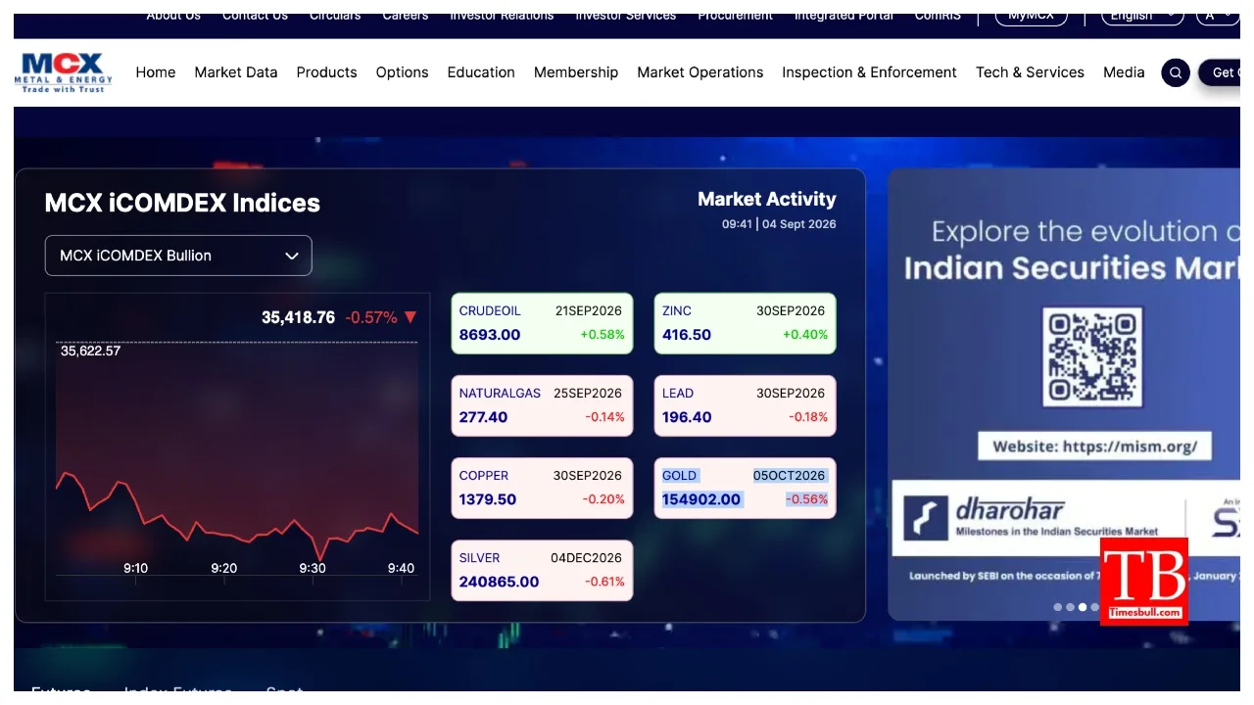Image resolution: width=1254 pixels, height=705 pixels.
Task: Click the MCX iCOMDEX Indices heading
Action: [x=182, y=203]
